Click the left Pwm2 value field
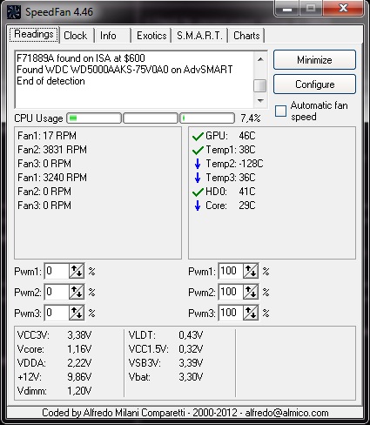This screenshot has width=370, height=425. click(57, 292)
